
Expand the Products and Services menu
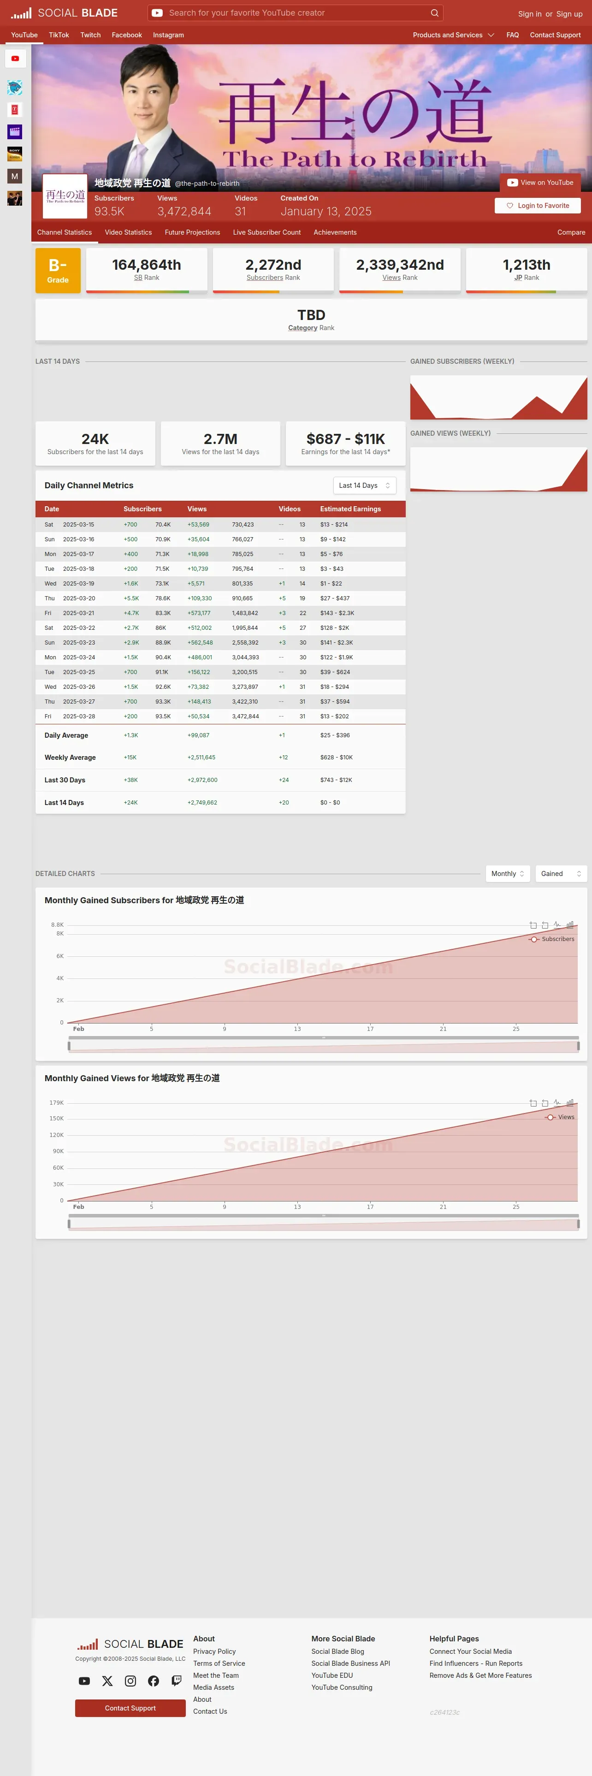[454, 35]
